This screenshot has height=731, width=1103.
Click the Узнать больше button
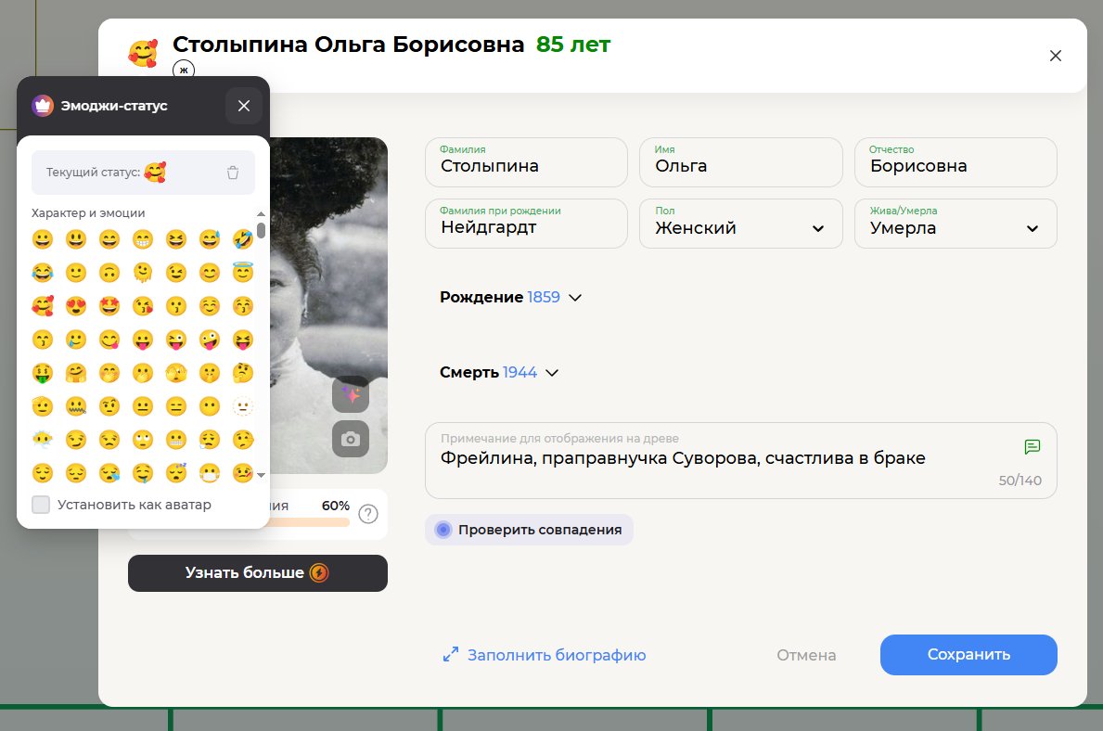[258, 573]
